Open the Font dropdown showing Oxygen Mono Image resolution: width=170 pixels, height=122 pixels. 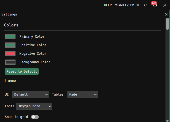pyautogui.click(x=34, y=106)
